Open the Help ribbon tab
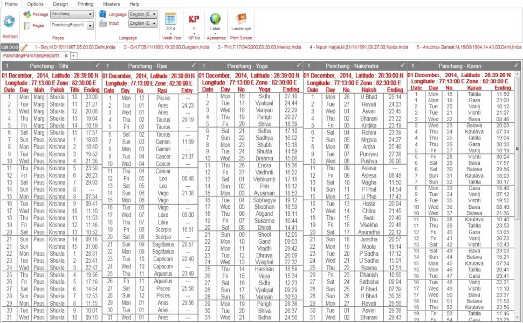Screen dimensions: 523x323 (134, 4)
